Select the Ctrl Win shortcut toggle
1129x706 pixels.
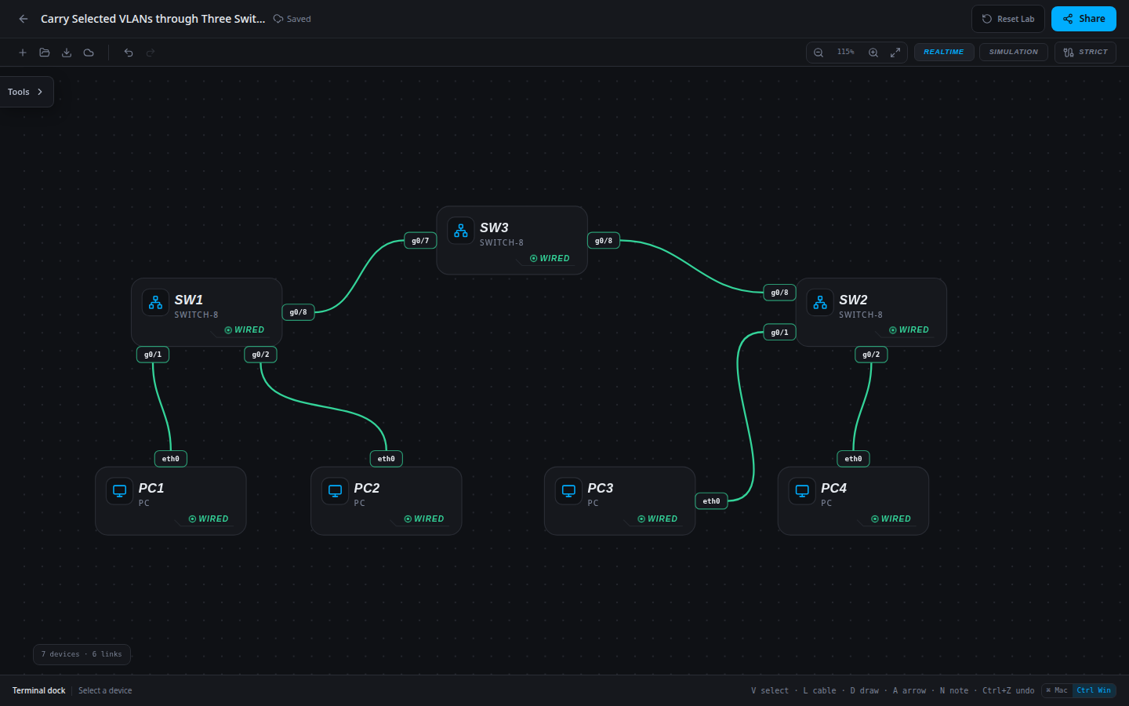pyautogui.click(x=1094, y=690)
